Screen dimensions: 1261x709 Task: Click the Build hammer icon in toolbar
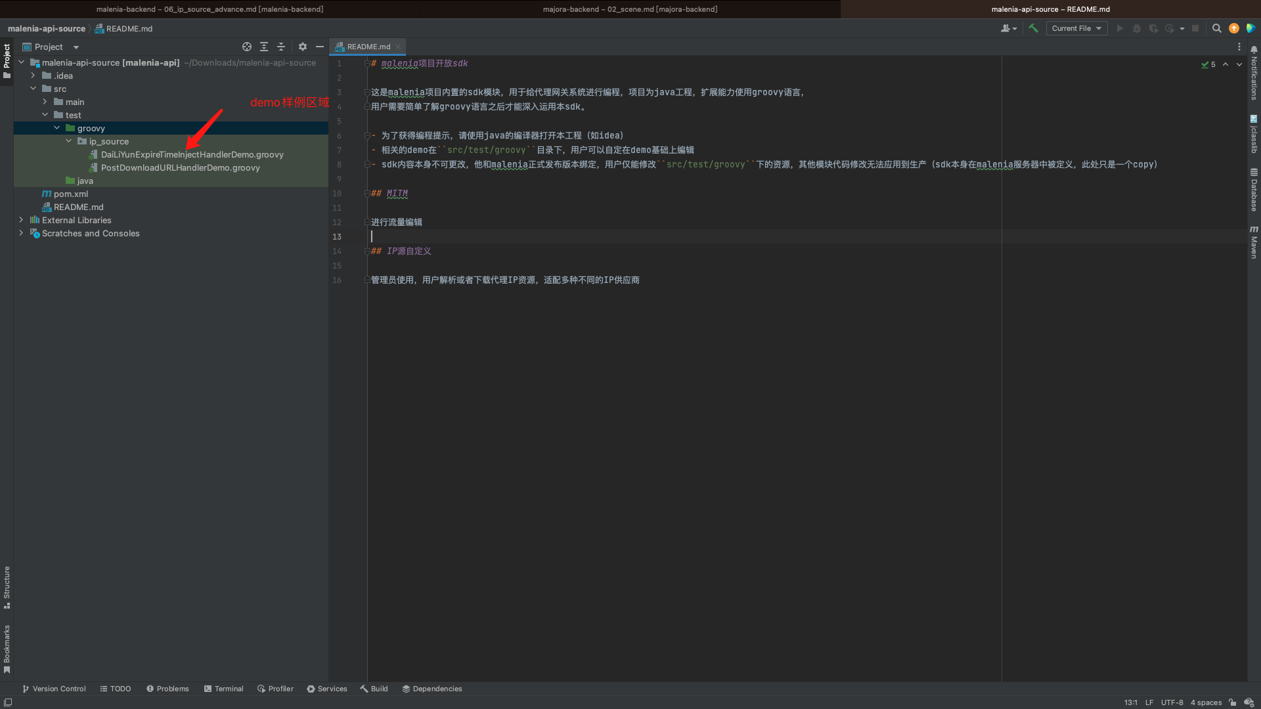point(1033,28)
